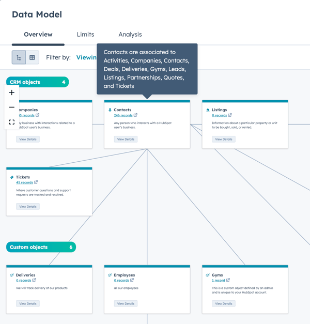Open the Viewing filter dropdown
The height and width of the screenshot is (324, 310).
(86, 57)
